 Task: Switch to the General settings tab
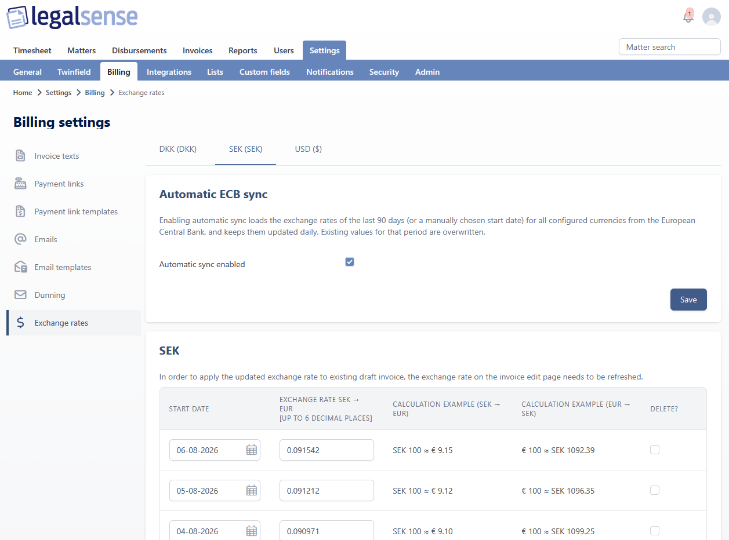point(28,72)
